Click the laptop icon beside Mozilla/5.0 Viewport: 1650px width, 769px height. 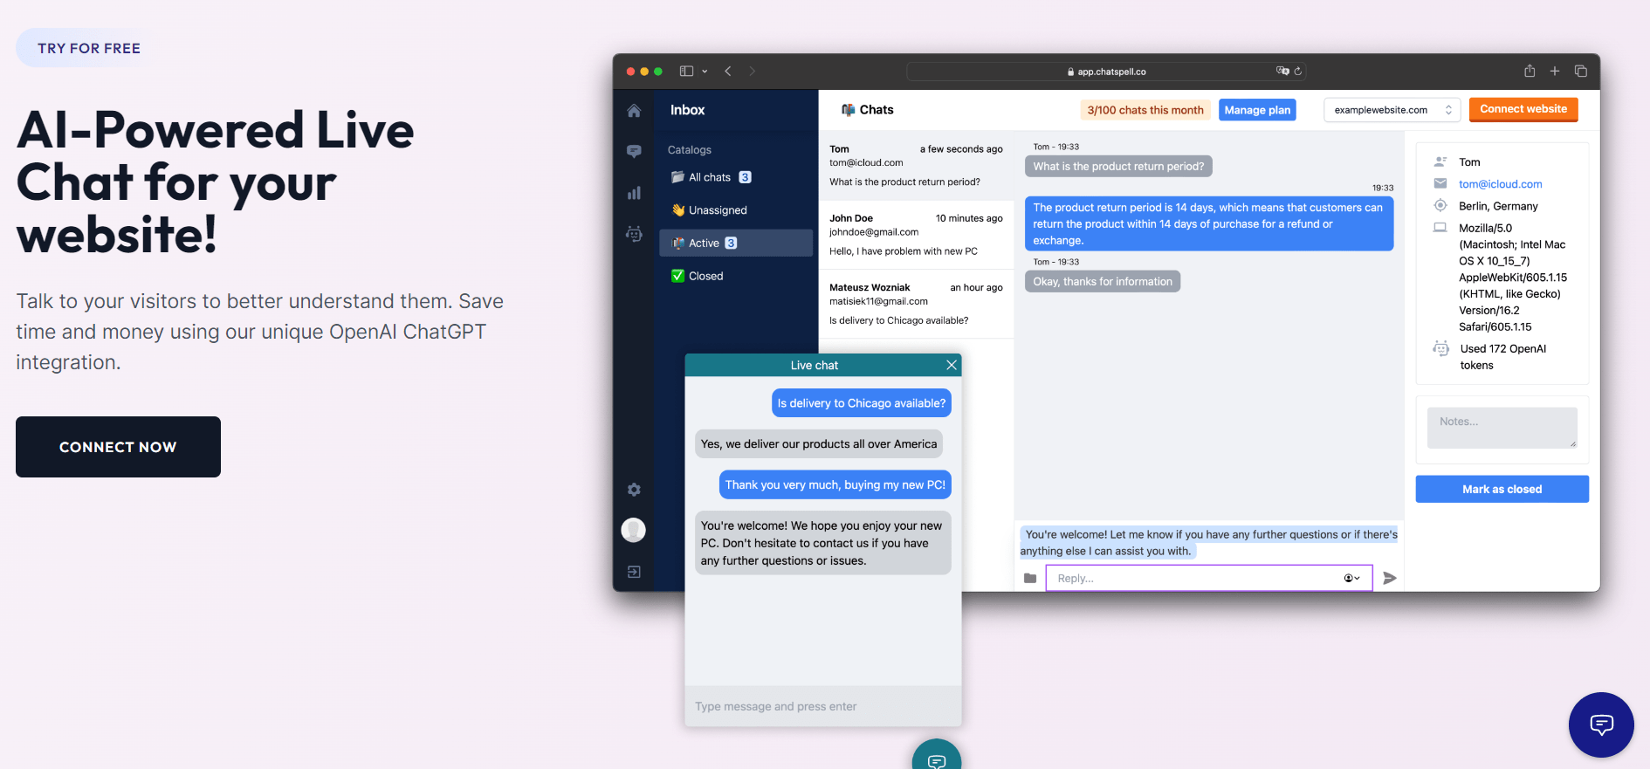pos(1440,227)
